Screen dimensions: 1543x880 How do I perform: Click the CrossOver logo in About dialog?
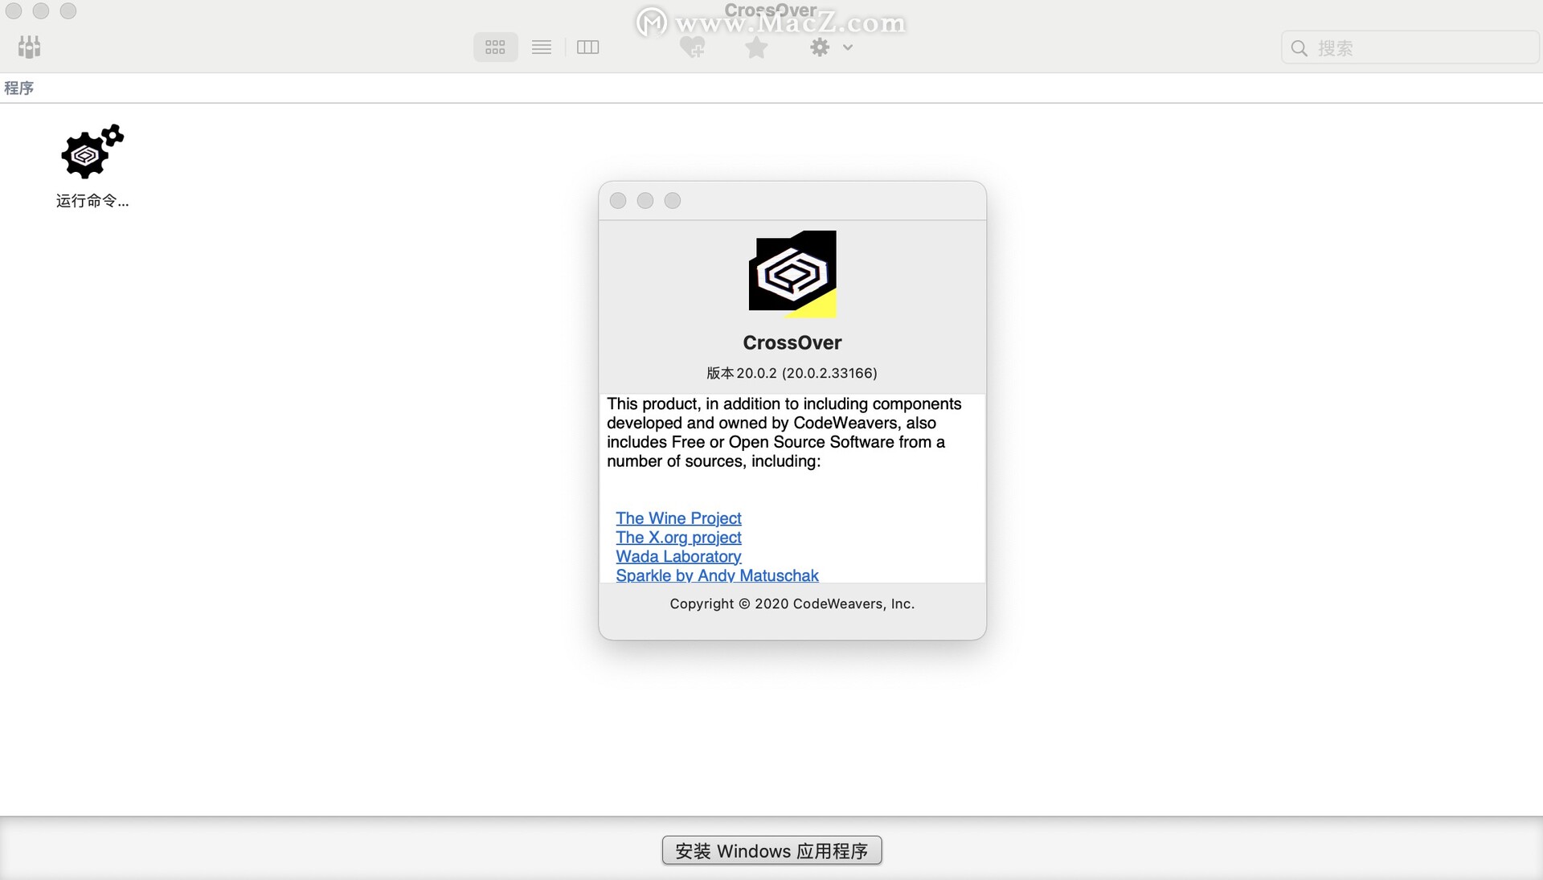point(792,274)
